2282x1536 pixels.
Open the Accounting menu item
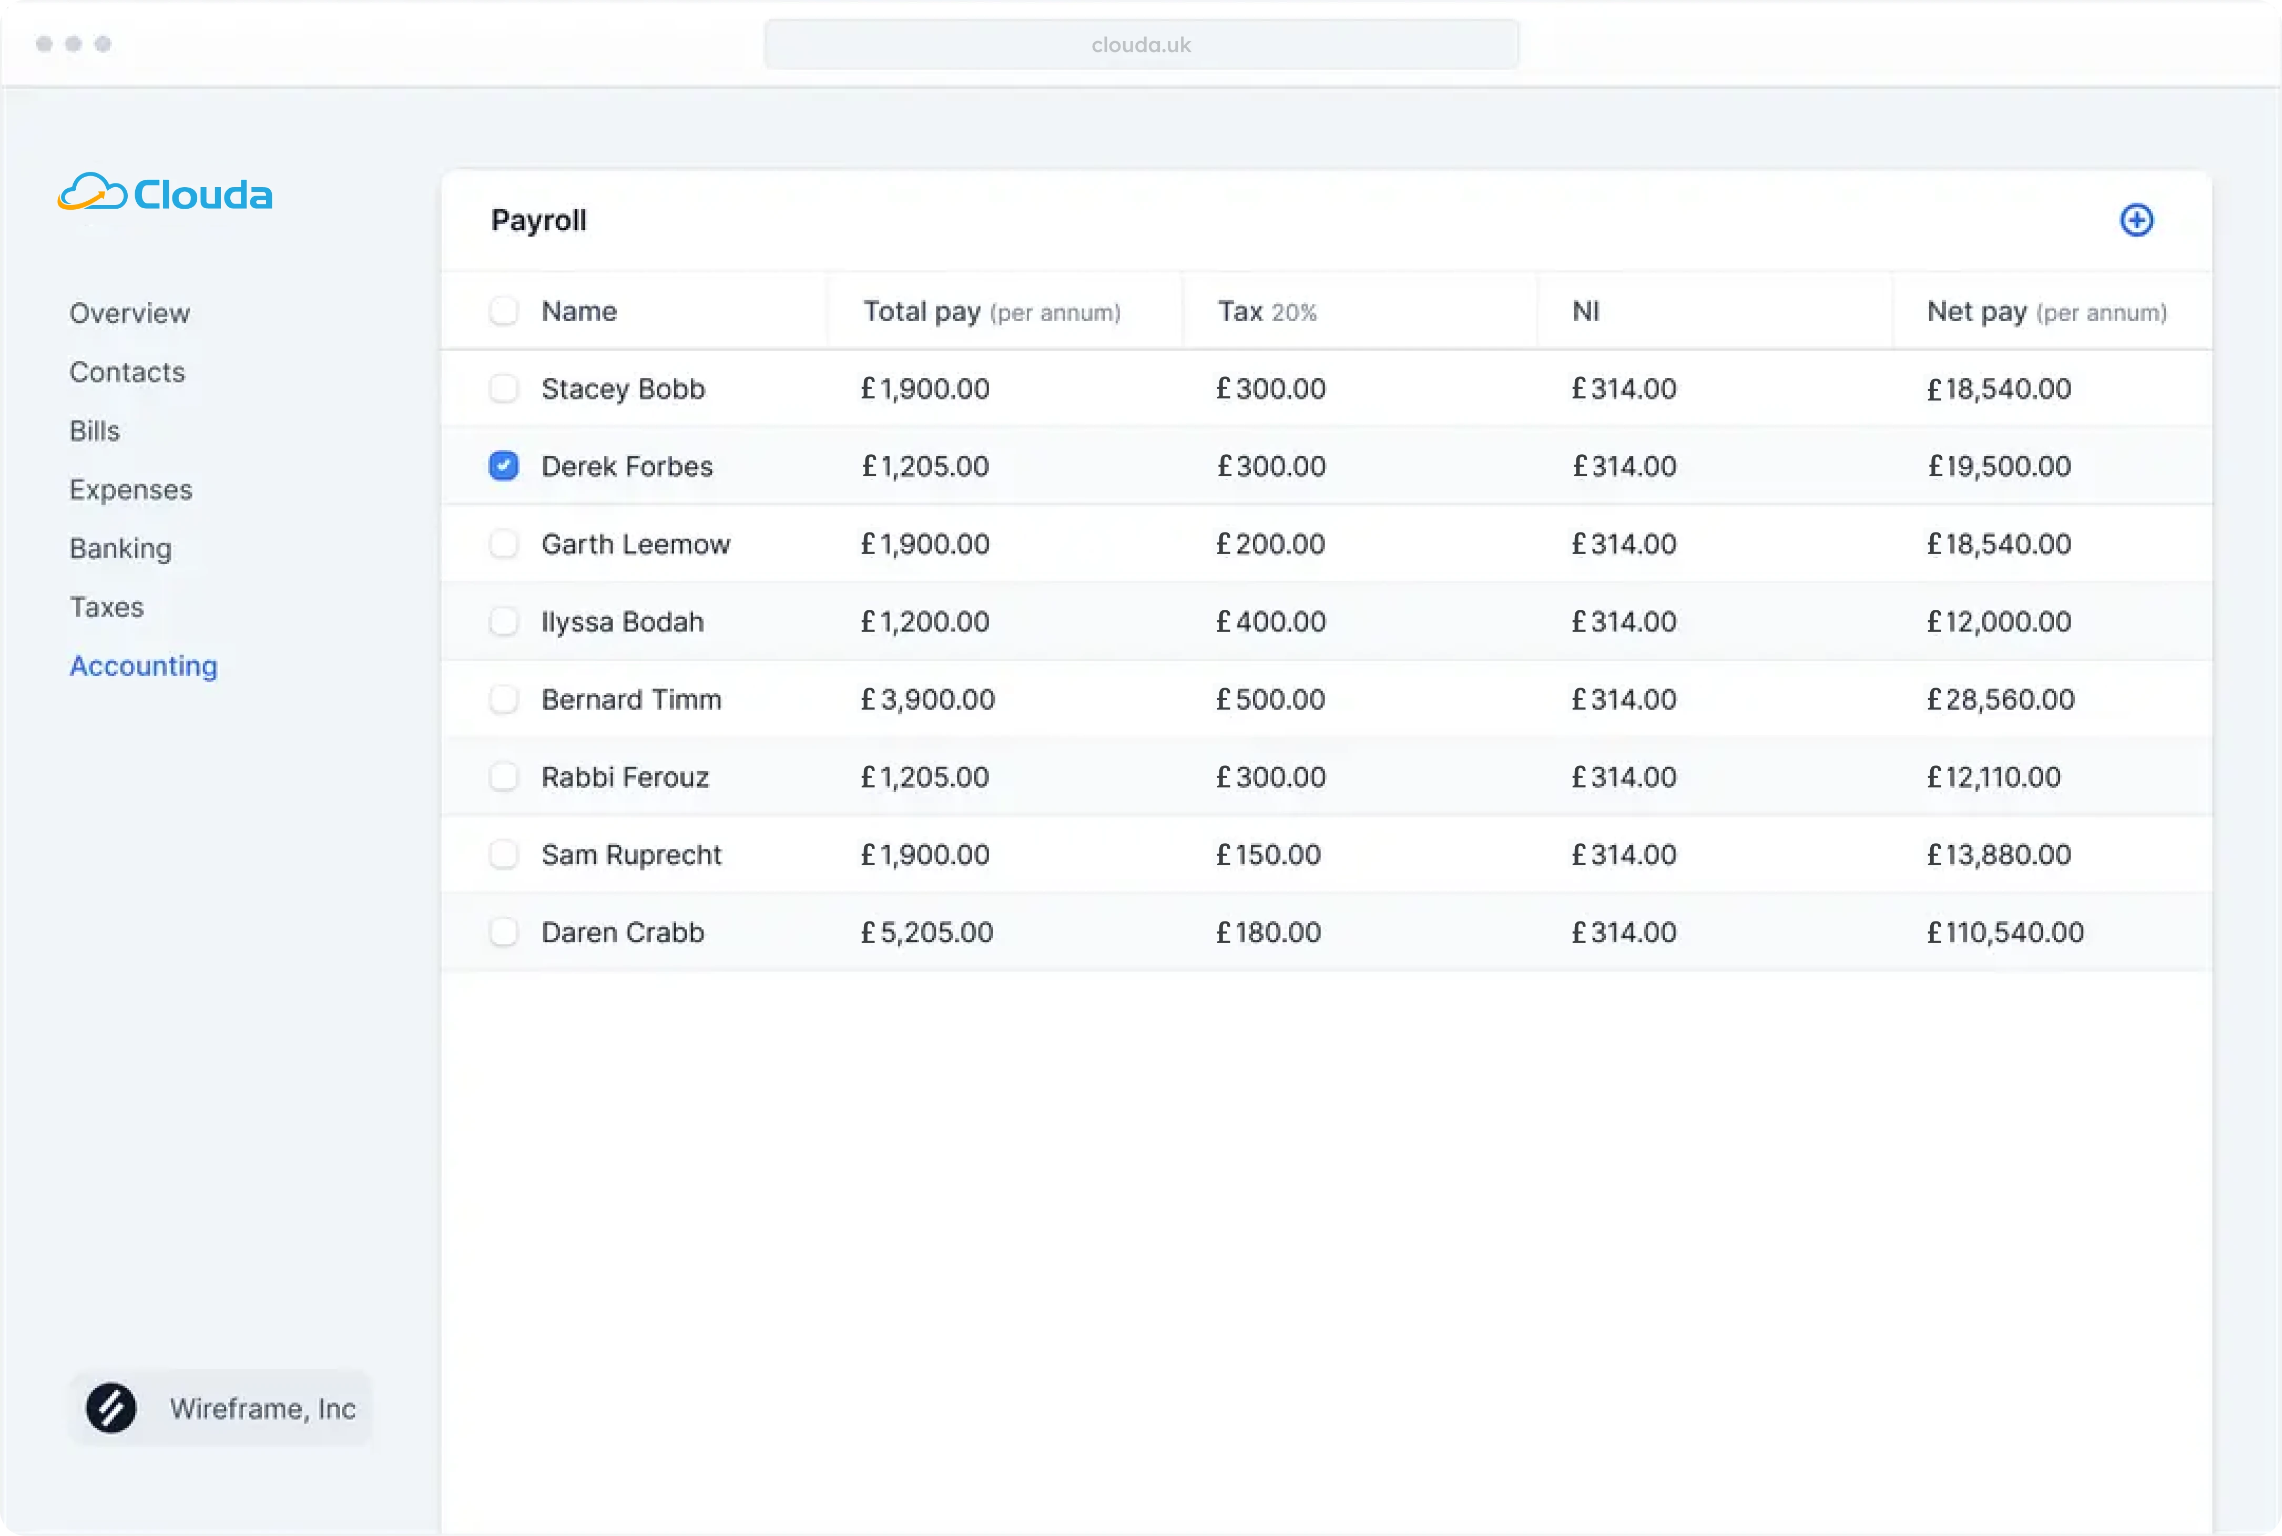(144, 665)
